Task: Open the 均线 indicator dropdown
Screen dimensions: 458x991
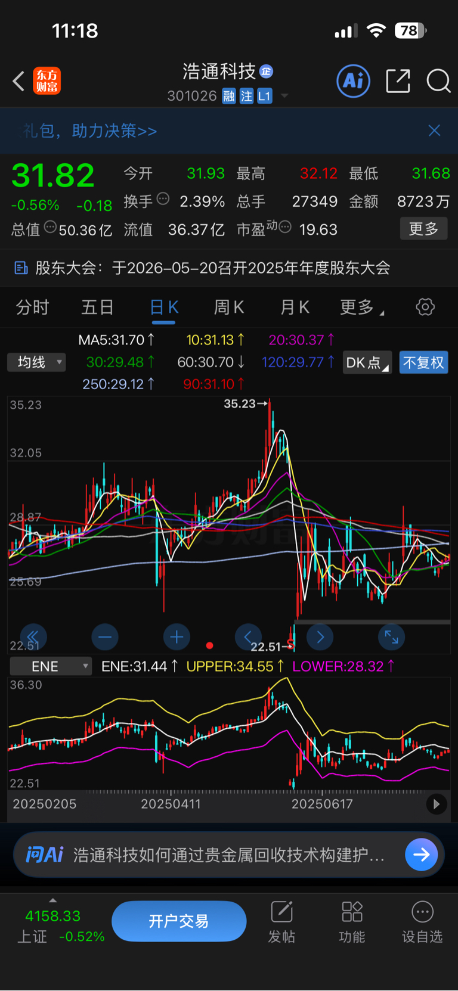Action: pyautogui.click(x=36, y=362)
